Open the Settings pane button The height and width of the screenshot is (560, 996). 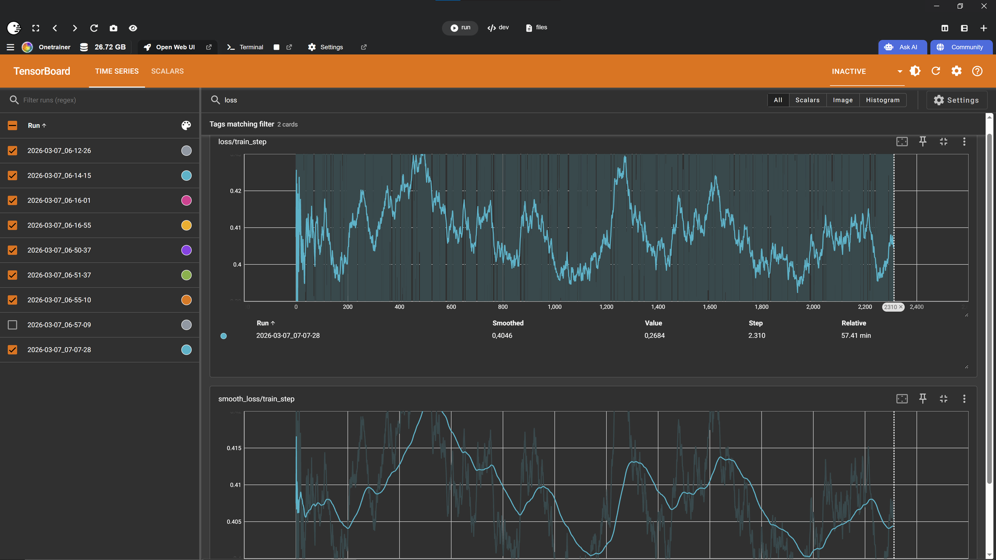tap(956, 100)
